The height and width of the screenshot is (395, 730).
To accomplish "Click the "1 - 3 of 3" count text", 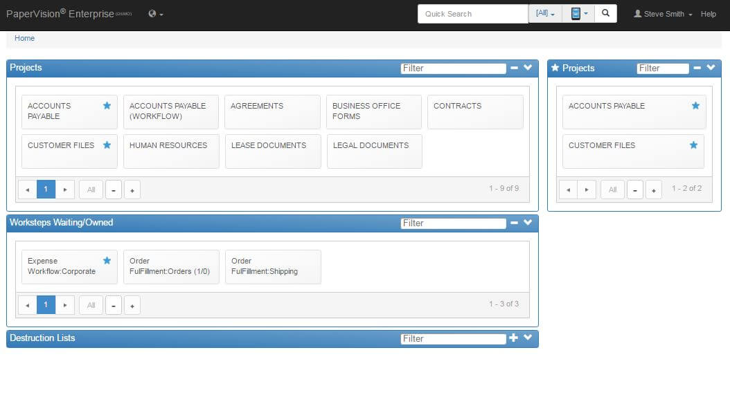I will click(x=504, y=304).
